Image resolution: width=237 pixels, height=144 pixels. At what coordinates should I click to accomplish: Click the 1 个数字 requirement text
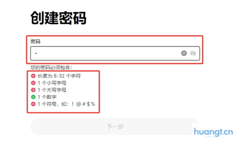coord(47,97)
